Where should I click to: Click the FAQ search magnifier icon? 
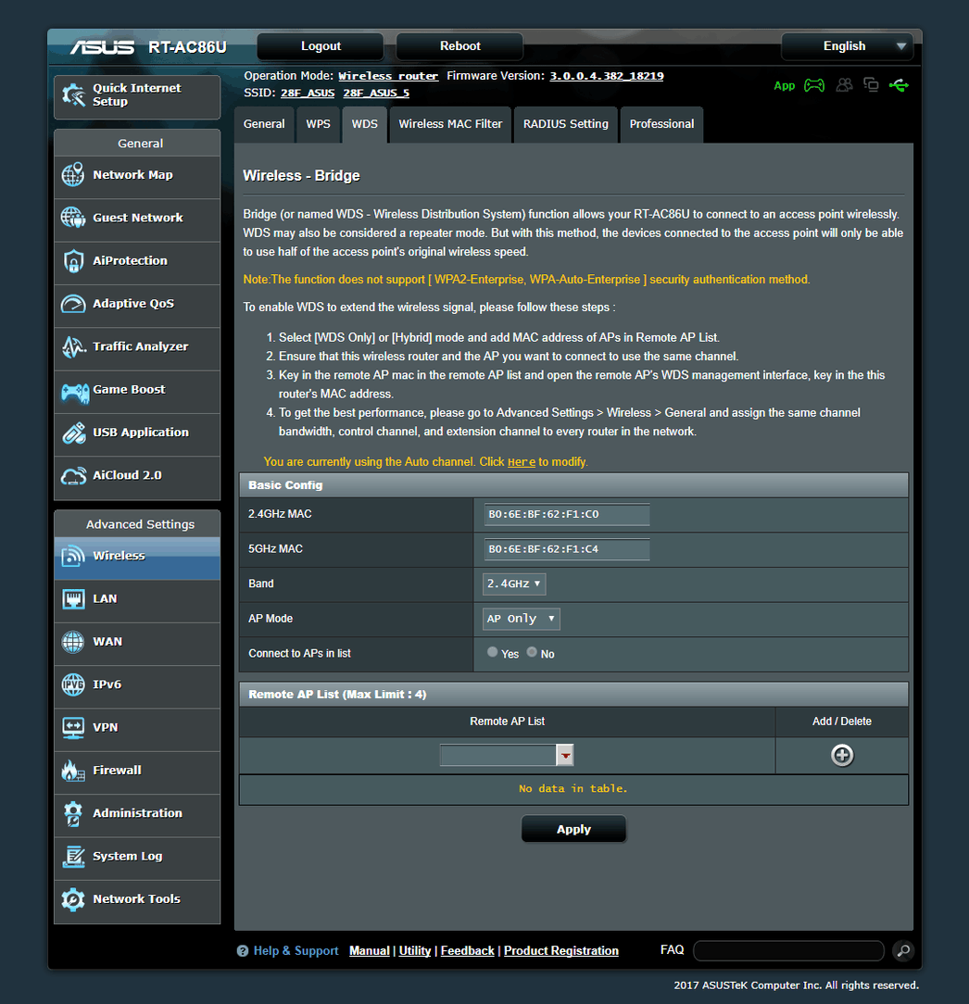coord(903,951)
